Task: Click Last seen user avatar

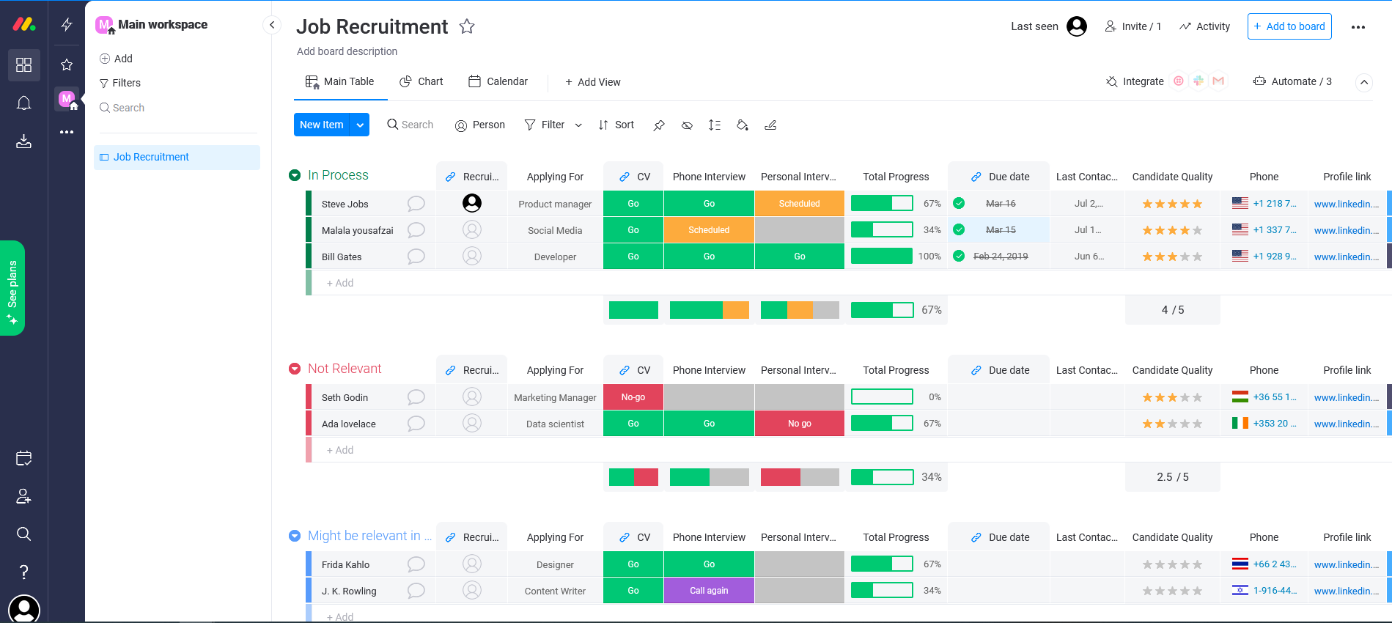Action: click(1077, 26)
